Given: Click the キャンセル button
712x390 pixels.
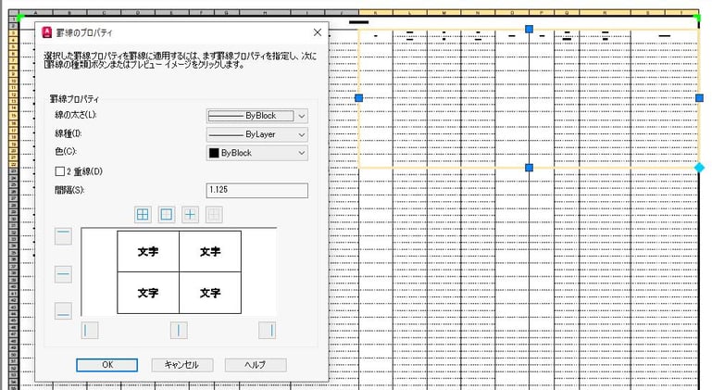Looking at the screenshot, I should pyautogui.click(x=181, y=365).
